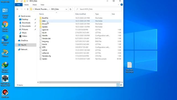
Task: Launch Google Chrome from desktop
Action: click(5, 26)
